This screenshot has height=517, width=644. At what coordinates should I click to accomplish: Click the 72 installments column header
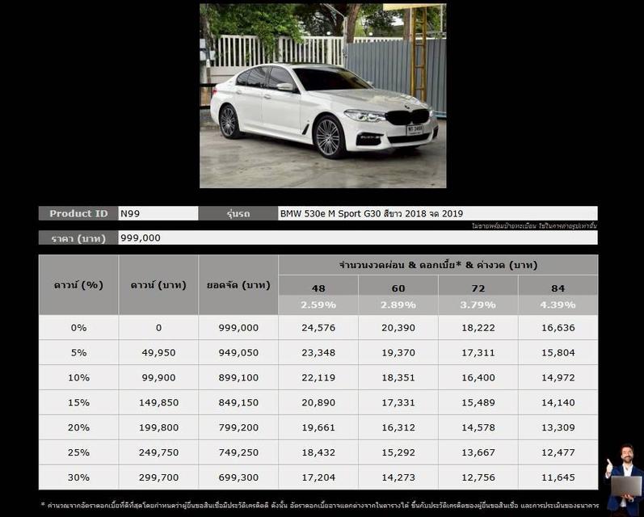pyautogui.click(x=478, y=288)
